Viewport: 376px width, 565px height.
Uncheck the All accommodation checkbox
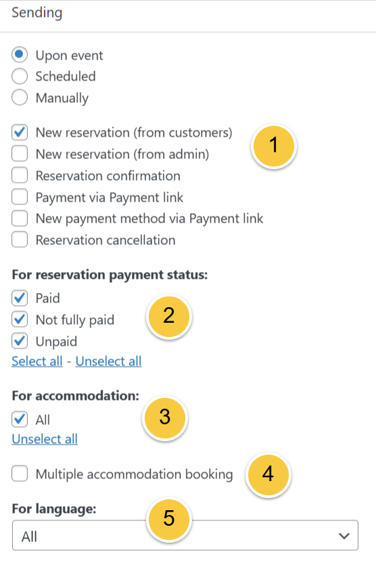[x=20, y=420]
